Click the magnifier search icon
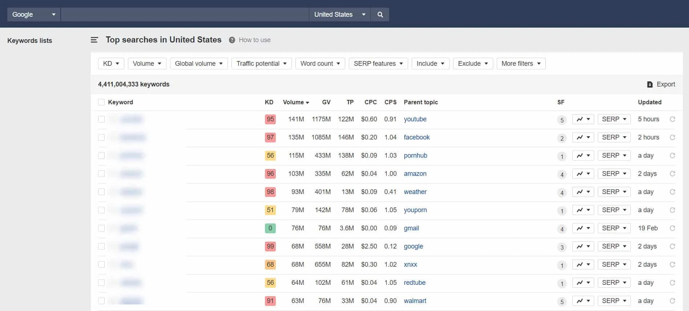 380,15
